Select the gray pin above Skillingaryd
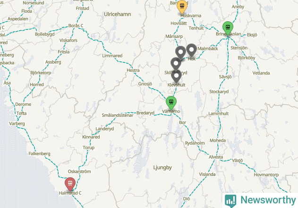 tap(176, 64)
